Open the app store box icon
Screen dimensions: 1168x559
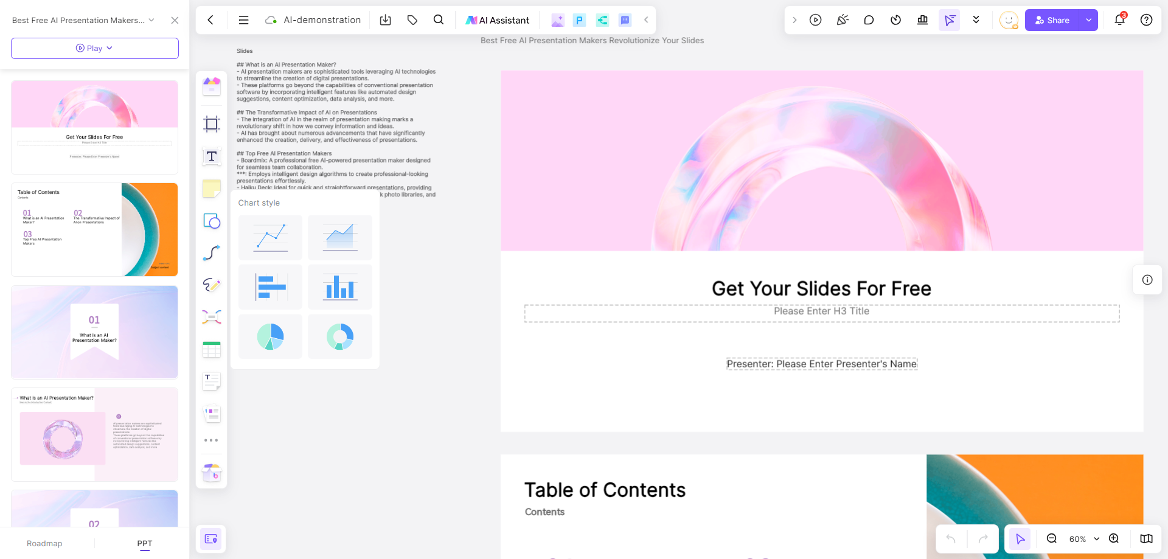tap(212, 472)
